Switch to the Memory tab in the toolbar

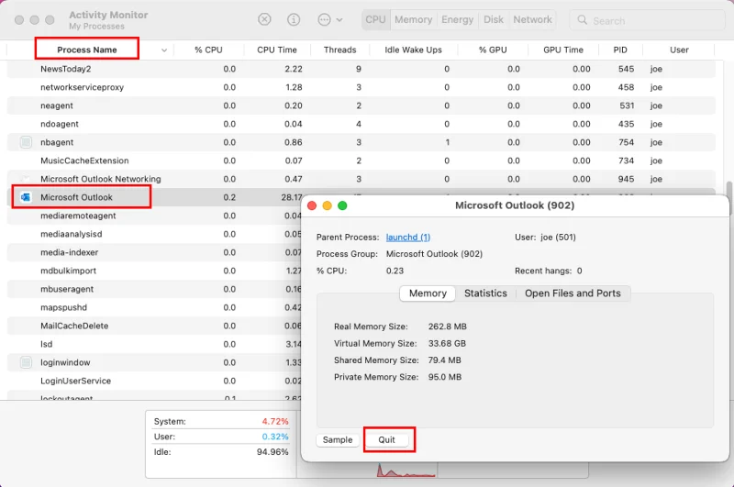(x=413, y=19)
